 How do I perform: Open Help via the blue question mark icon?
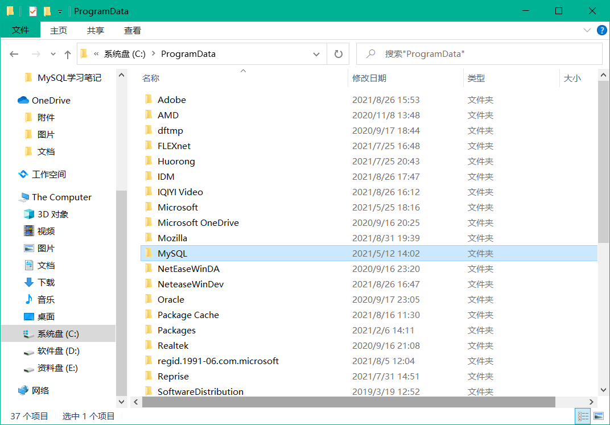tap(602, 30)
